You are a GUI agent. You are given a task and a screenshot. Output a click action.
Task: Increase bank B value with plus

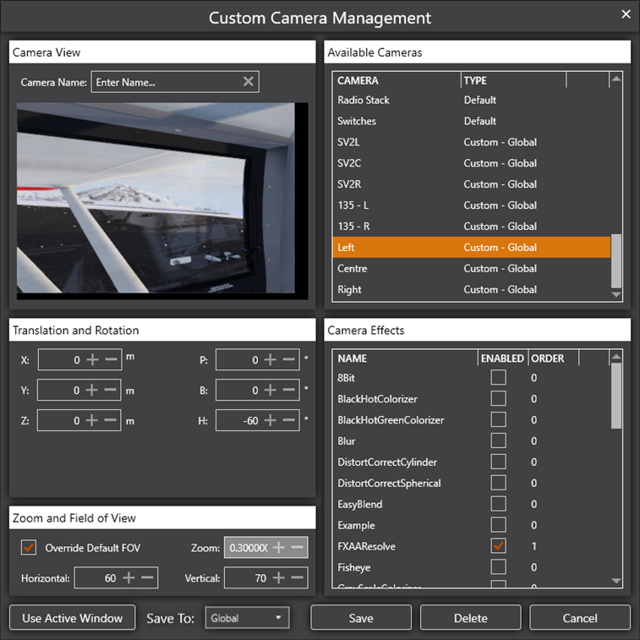tap(271, 391)
